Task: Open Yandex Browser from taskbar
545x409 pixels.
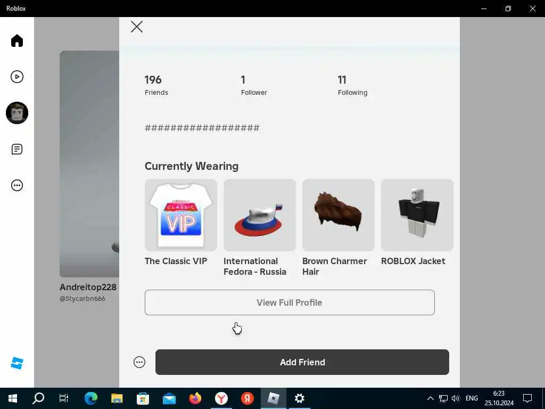Action: click(221, 398)
